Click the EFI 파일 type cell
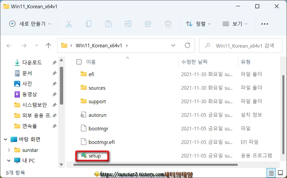Viewport: 287px width, 178px height. (250, 142)
